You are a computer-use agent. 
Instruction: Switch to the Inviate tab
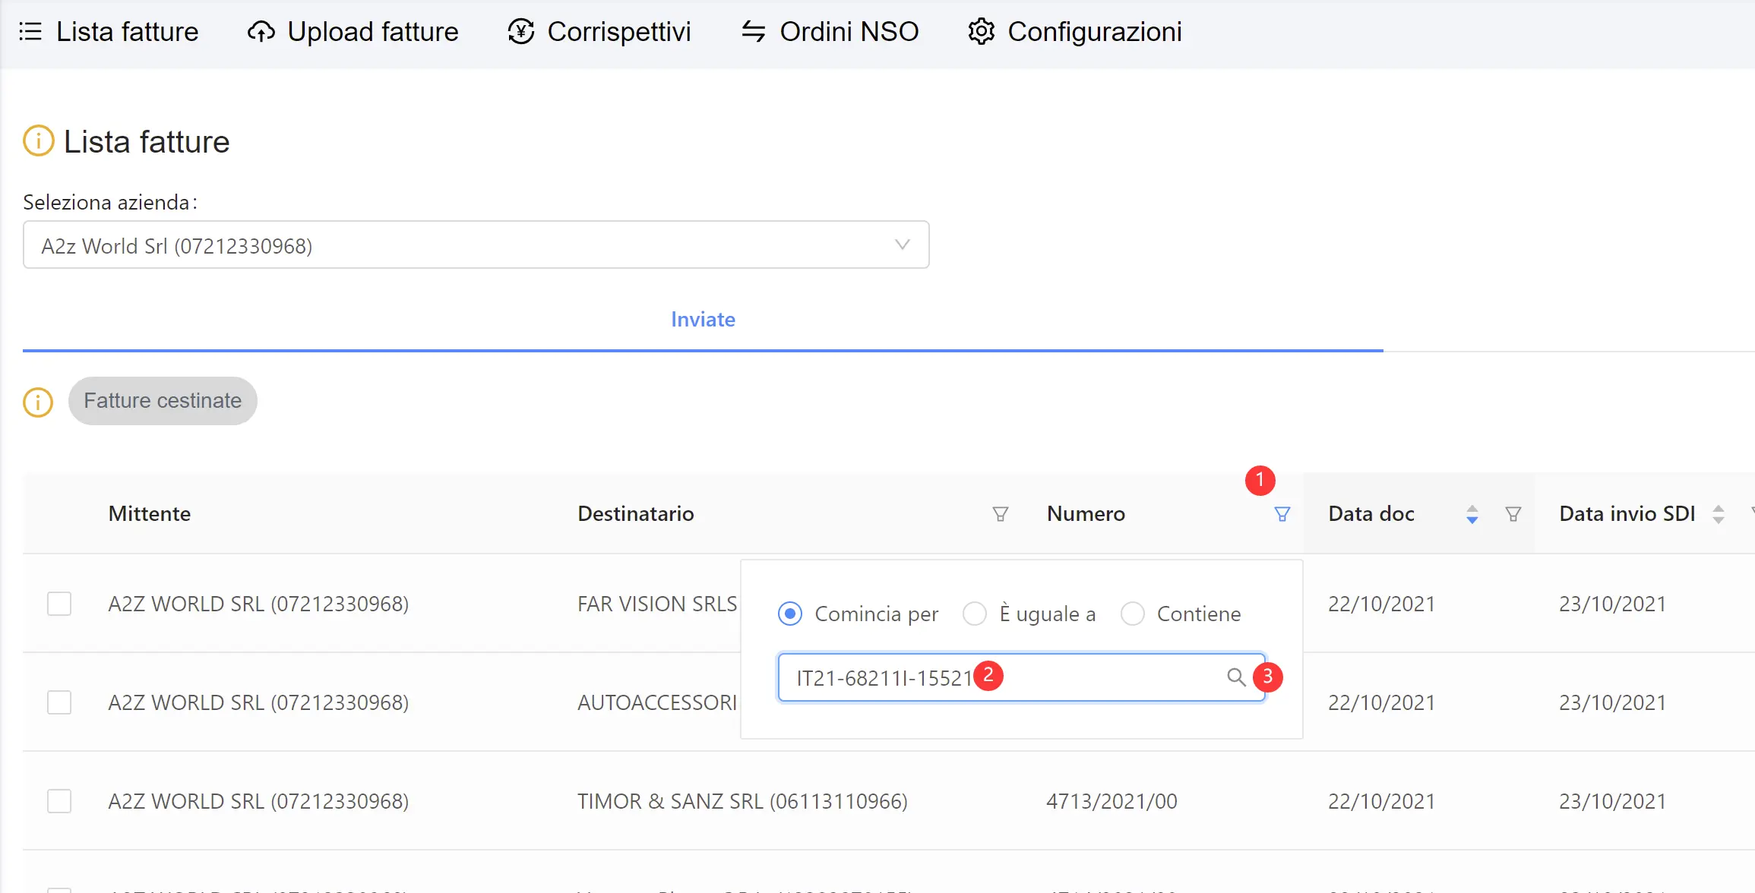[703, 320]
